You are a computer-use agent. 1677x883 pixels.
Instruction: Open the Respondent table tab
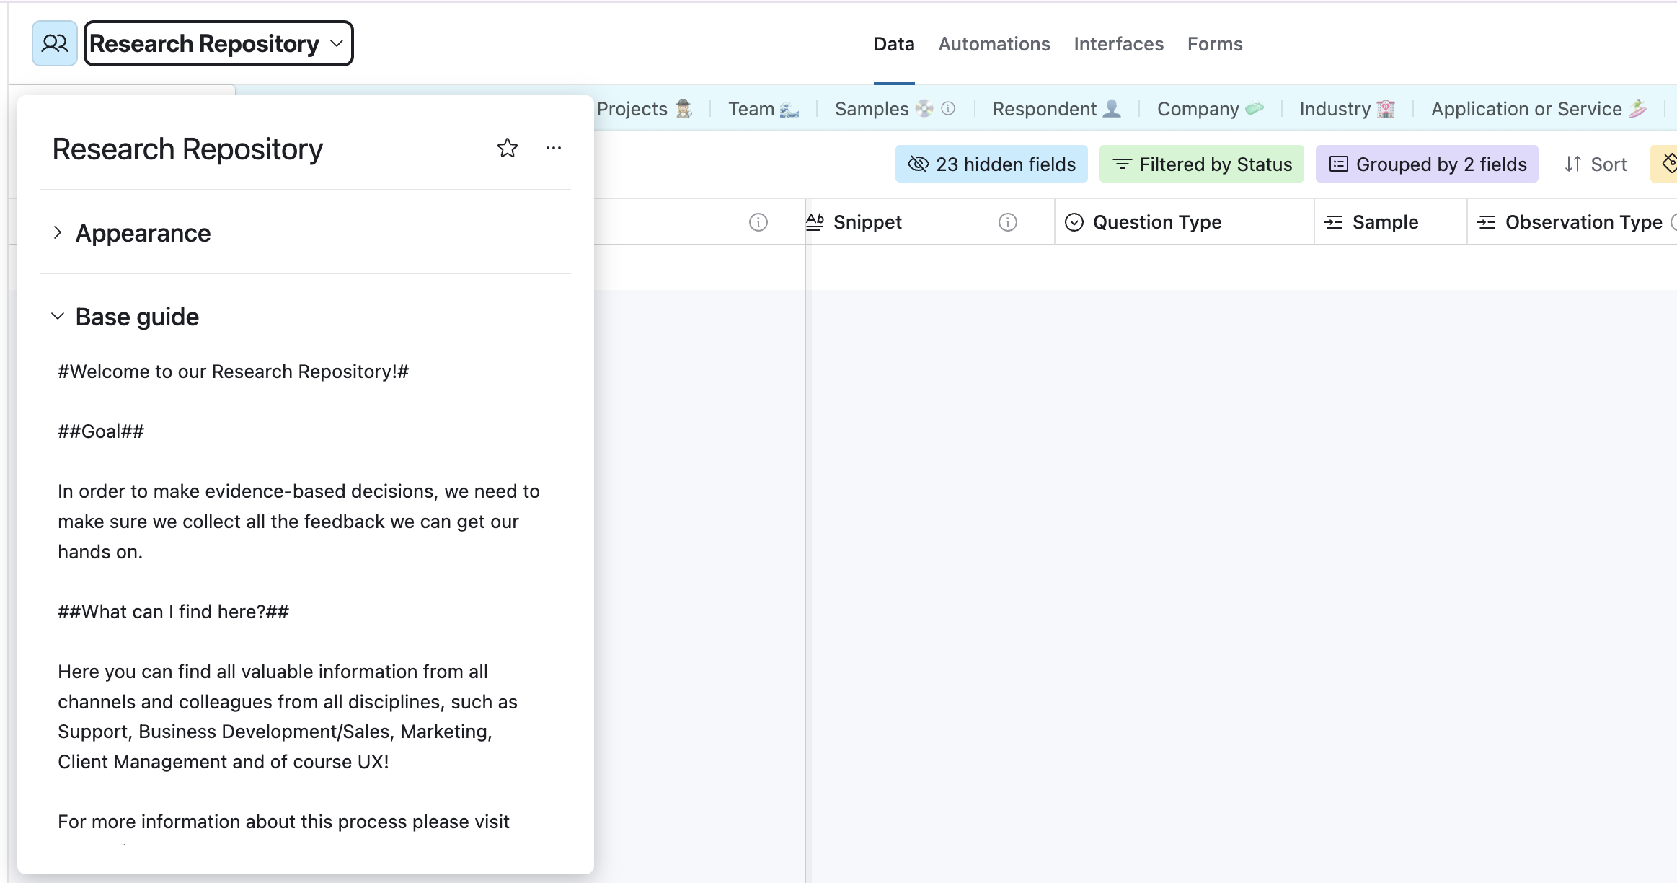[1056, 108]
